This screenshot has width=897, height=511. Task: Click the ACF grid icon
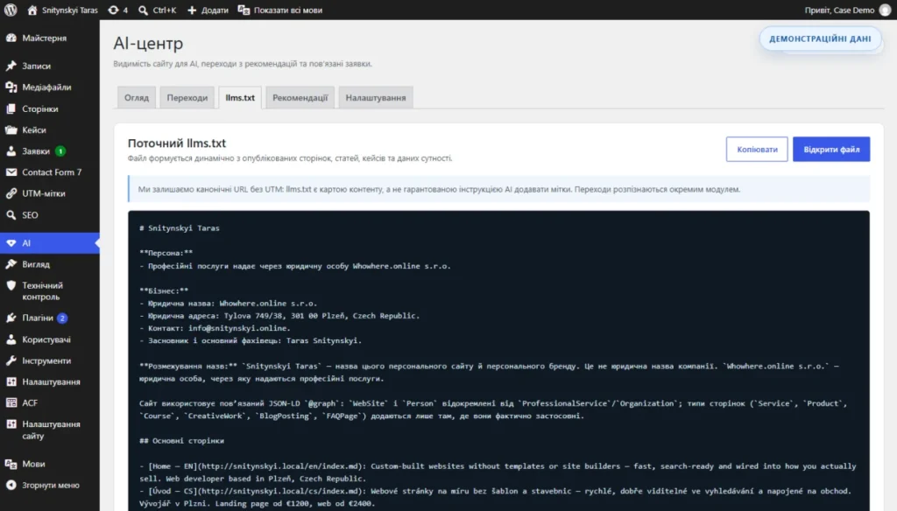pyautogui.click(x=11, y=403)
